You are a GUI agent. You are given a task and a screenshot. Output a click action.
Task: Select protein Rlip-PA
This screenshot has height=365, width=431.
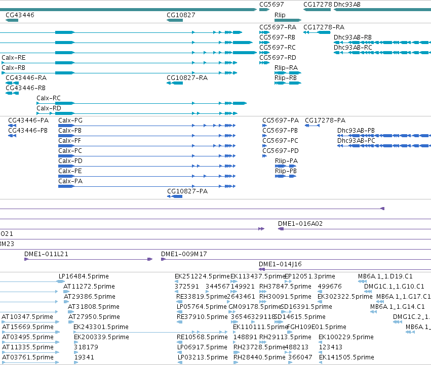tap(287, 161)
